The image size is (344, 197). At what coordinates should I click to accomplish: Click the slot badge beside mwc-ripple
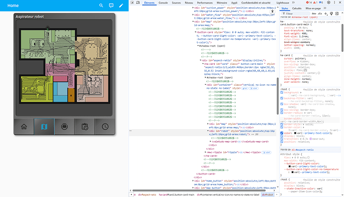tap(267, 152)
